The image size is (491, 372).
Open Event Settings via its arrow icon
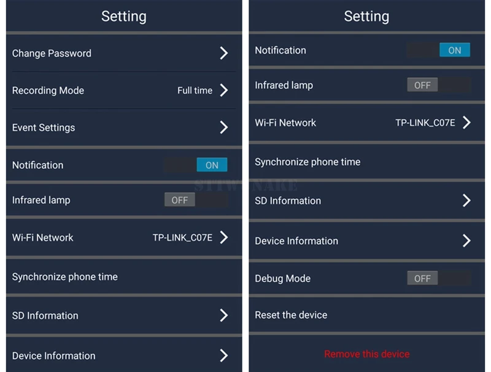[x=223, y=128]
